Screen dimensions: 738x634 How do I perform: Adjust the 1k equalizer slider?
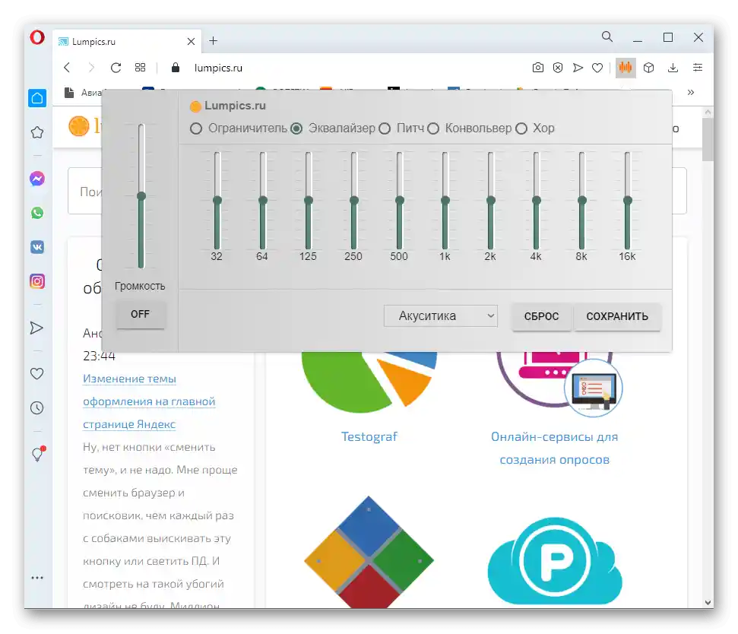click(445, 201)
